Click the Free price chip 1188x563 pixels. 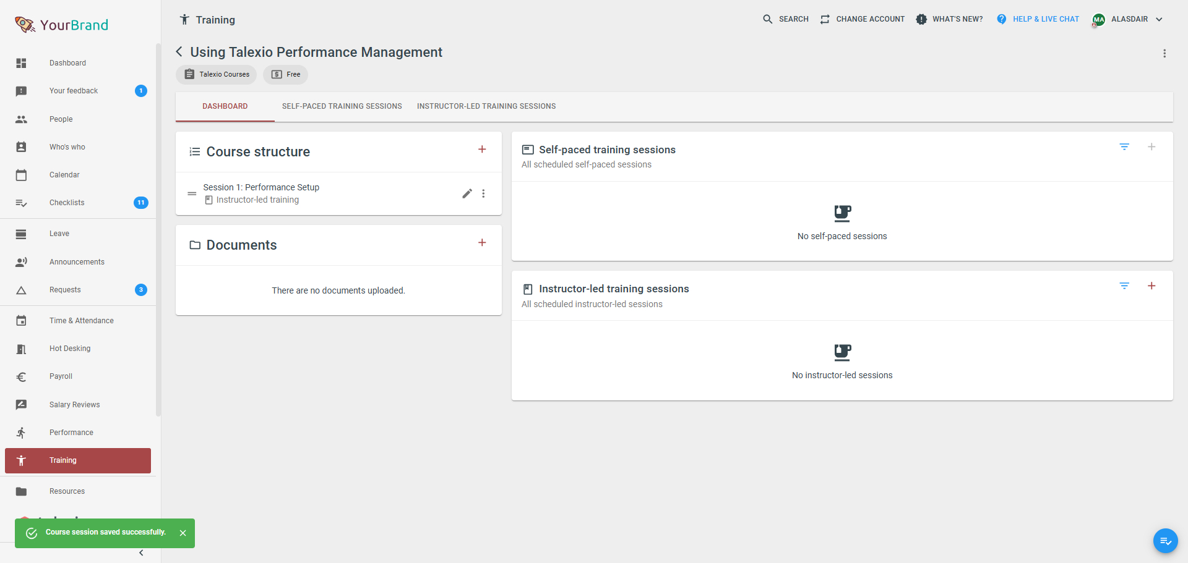[x=285, y=74]
